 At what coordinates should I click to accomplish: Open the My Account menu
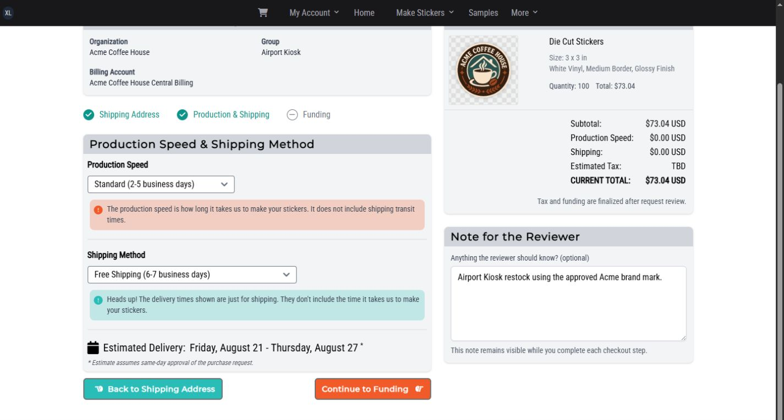click(314, 13)
